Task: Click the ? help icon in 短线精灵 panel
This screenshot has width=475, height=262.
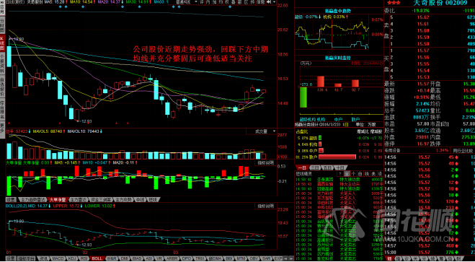Action: pos(340,174)
